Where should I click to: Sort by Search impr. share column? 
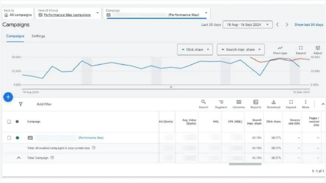pyautogui.click(x=254, y=122)
